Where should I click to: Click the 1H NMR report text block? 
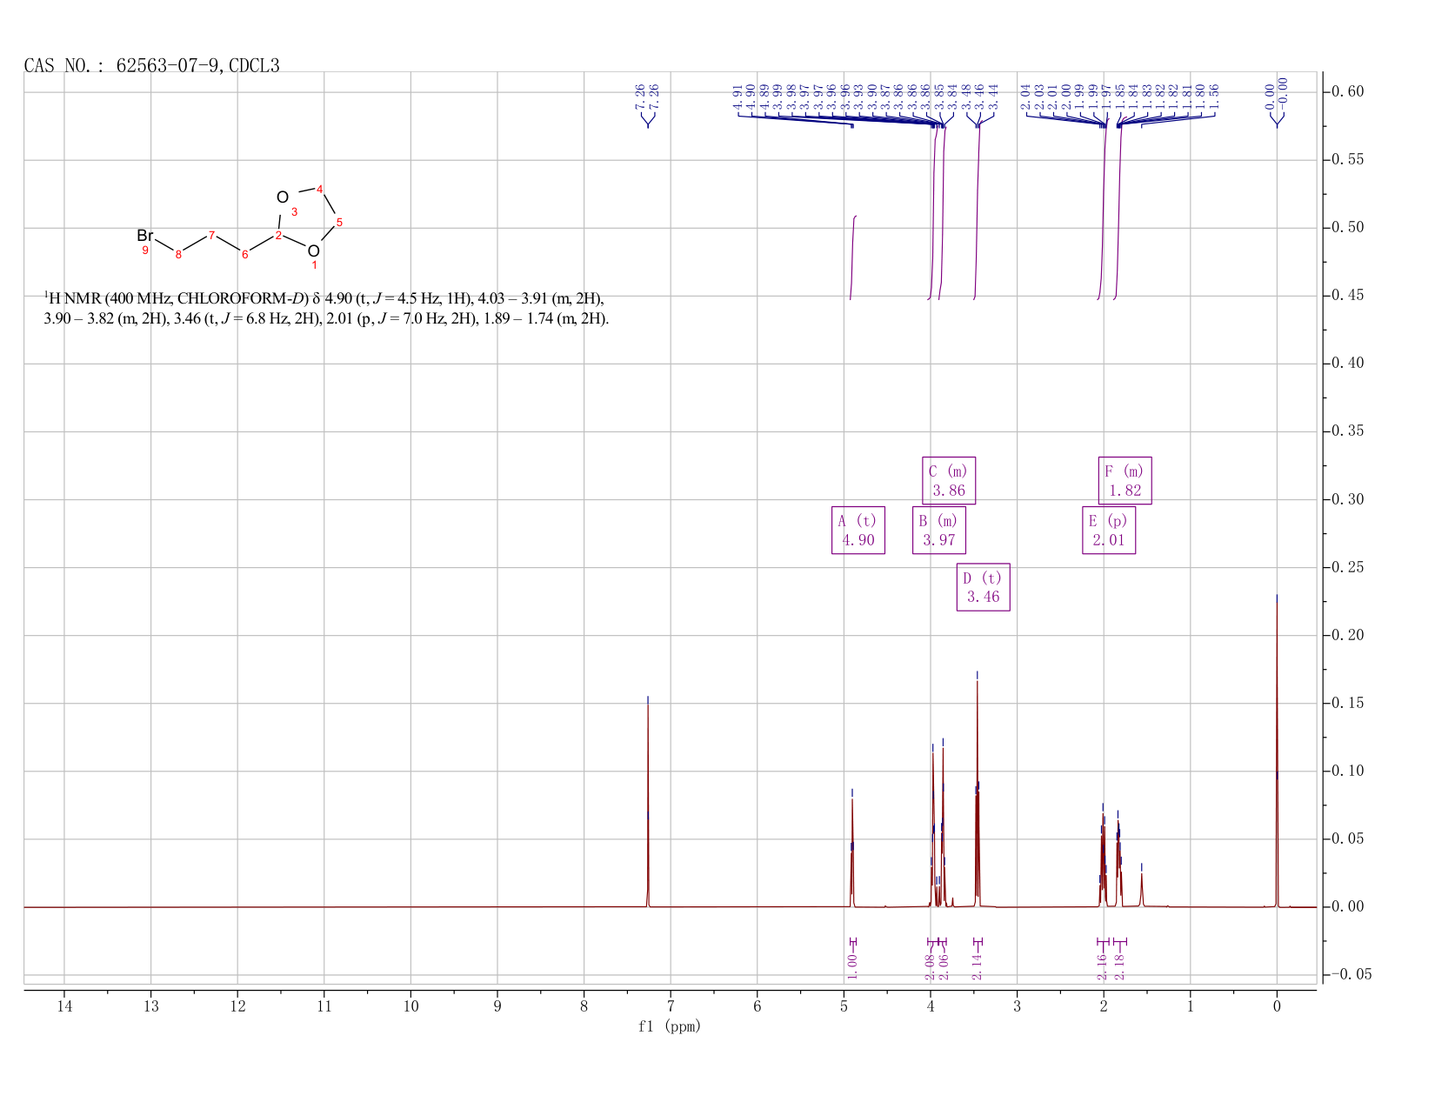click(326, 308)
